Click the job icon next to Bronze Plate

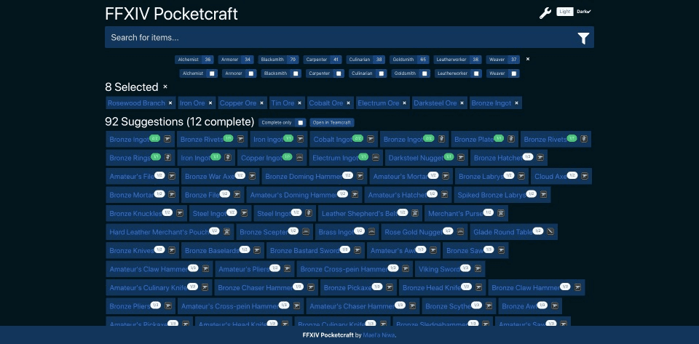(x=511, y=140)
